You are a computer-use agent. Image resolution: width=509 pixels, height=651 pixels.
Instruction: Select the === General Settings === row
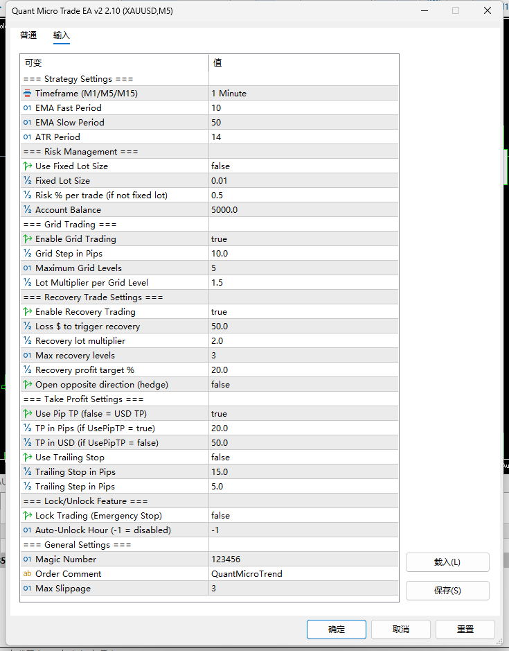210,545
